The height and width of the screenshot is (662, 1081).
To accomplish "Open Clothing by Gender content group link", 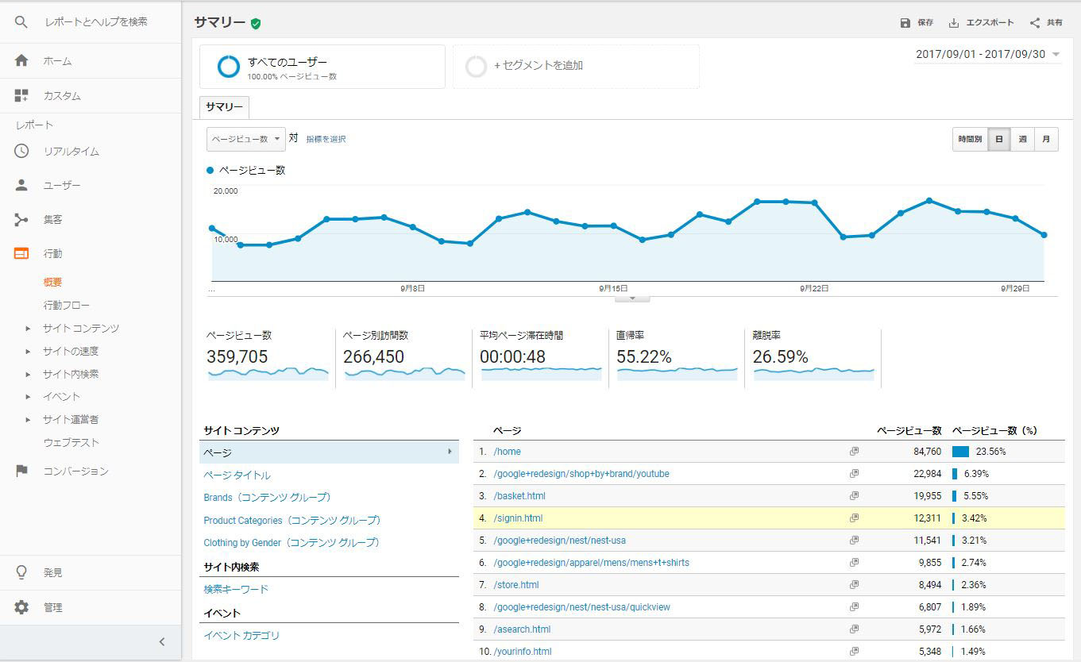I will tap(291, 542).
